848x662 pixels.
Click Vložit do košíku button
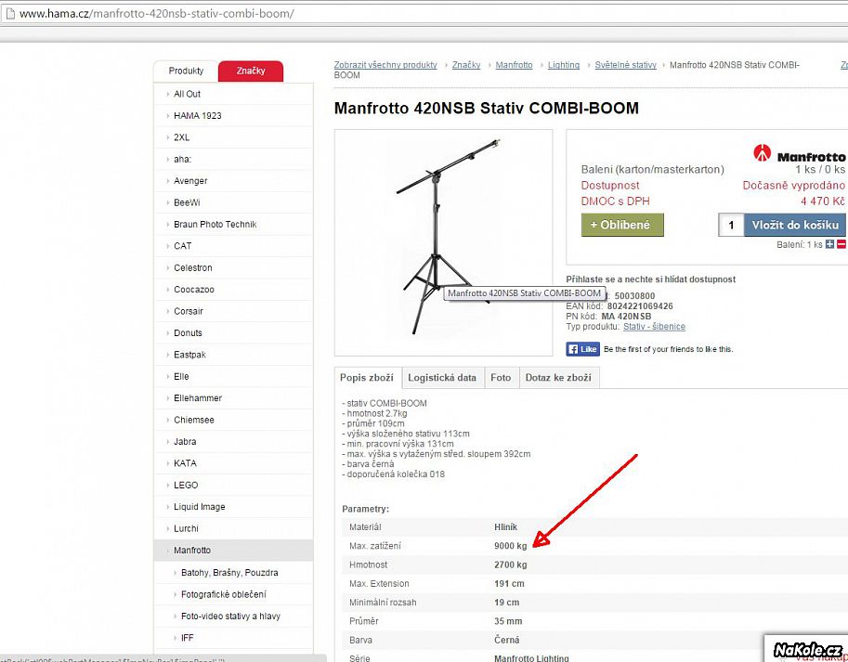pyautogui.click(x=795, y=225)
